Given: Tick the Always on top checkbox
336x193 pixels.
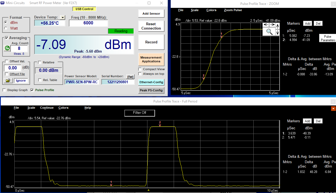Looking at the screenshot, I should pos(140,74).
